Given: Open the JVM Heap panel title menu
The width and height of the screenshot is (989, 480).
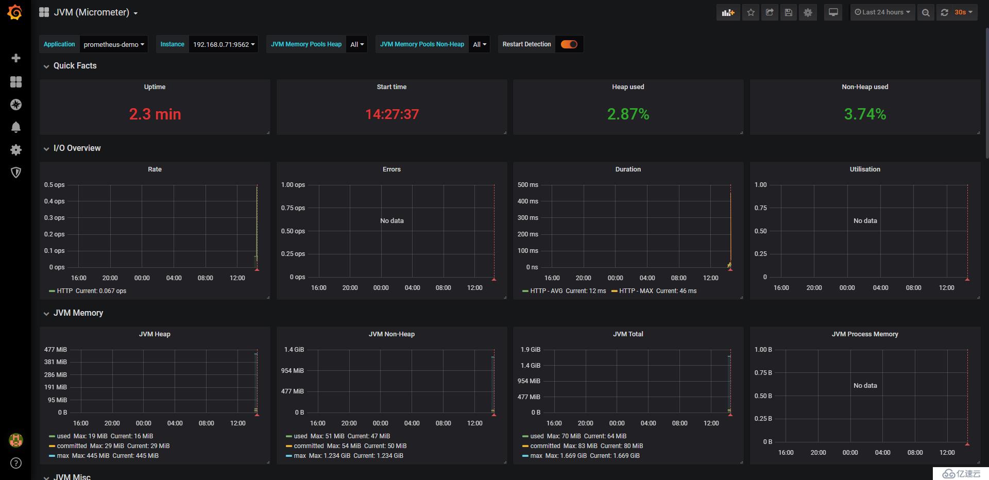Looking at the screenshot, I should (155, 334).
